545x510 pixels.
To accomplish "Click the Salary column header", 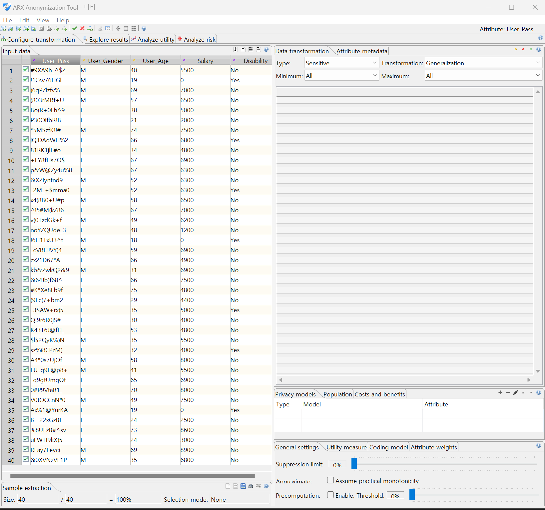I will click(205, 61).
